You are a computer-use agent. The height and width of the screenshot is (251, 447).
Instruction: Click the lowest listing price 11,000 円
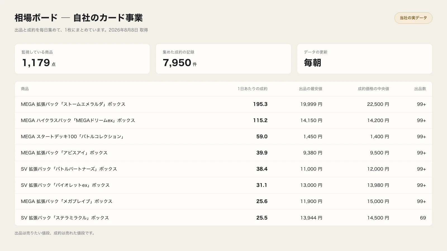coord(311,169)
